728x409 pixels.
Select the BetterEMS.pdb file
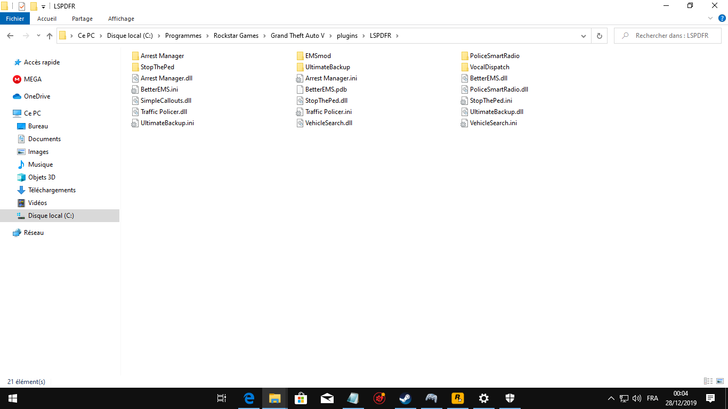click(322, 89)
